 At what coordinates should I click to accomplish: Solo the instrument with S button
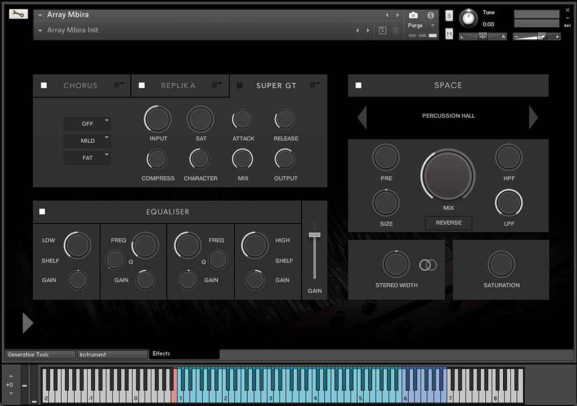449,15
